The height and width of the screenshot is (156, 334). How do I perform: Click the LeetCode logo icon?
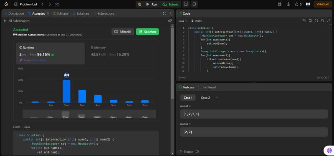coord(6,4)
